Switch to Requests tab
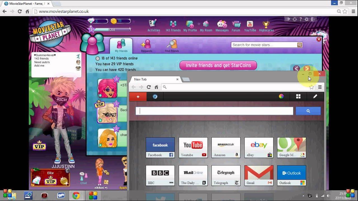This screenshot has width=358, height=201. coord(146,46)
